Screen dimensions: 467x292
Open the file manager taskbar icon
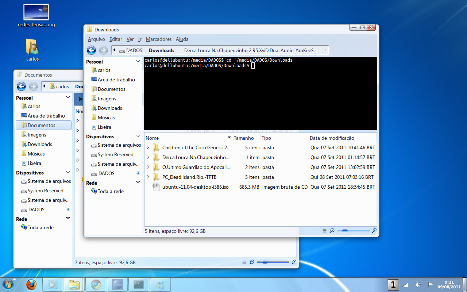pyautogui.click(x=74, y=285)
